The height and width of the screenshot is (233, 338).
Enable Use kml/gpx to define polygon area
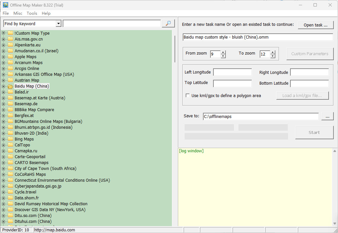(188, 95)
